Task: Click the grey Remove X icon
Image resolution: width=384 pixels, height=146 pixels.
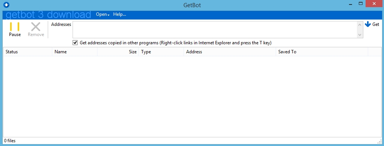Action: (x=36, y=27)
